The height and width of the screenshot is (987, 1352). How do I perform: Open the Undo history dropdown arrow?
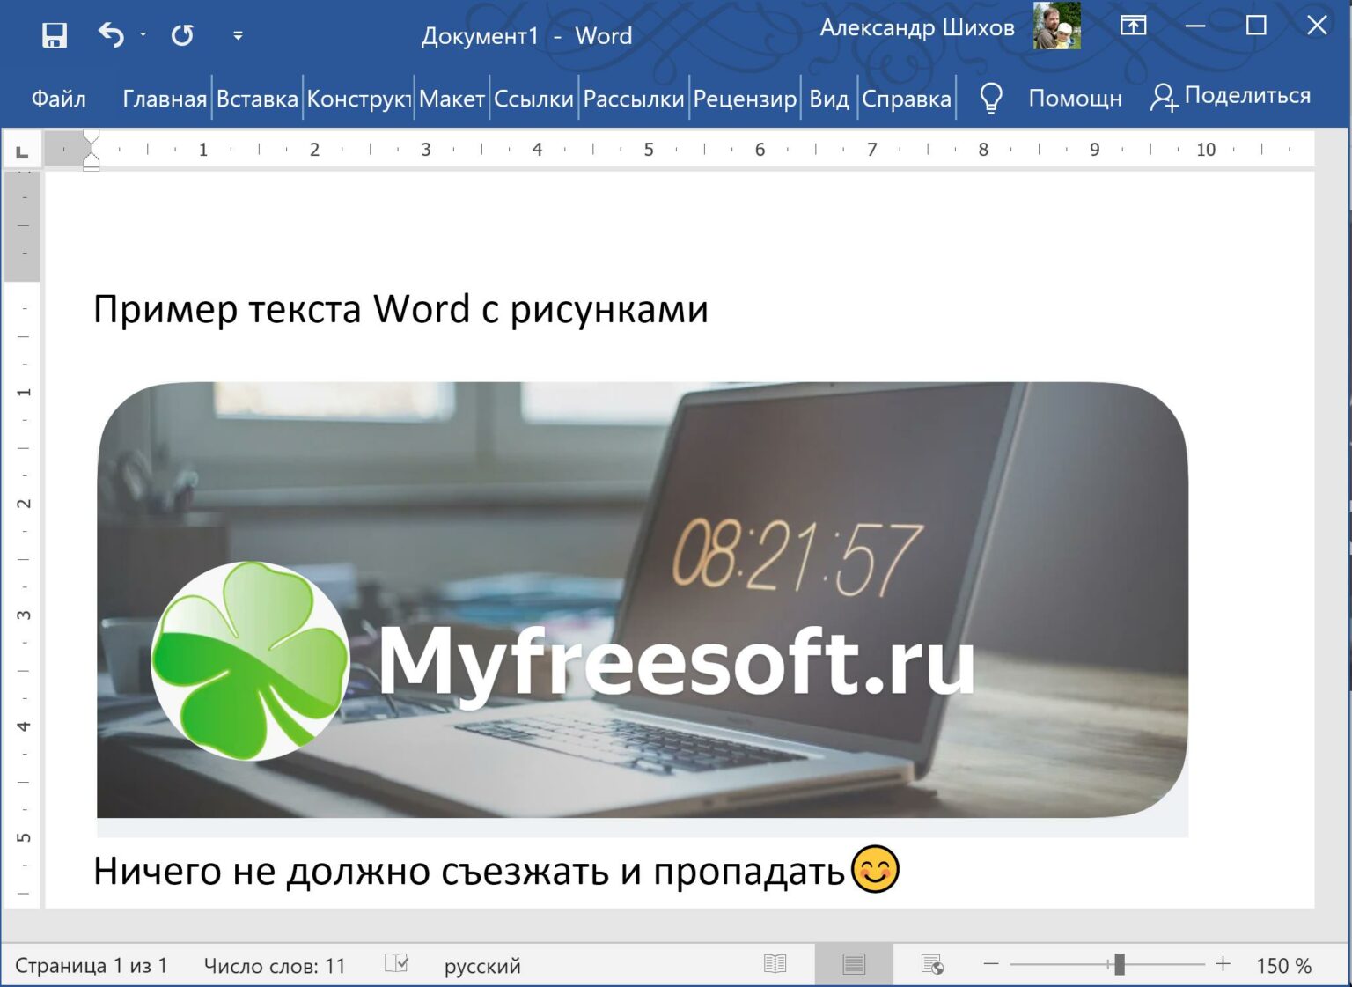point(143,35)
